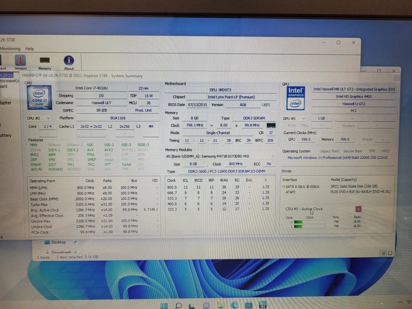The image size is (412, 309).
Task: Click the SR1EB SSPEC value
Action: (101, 110)
